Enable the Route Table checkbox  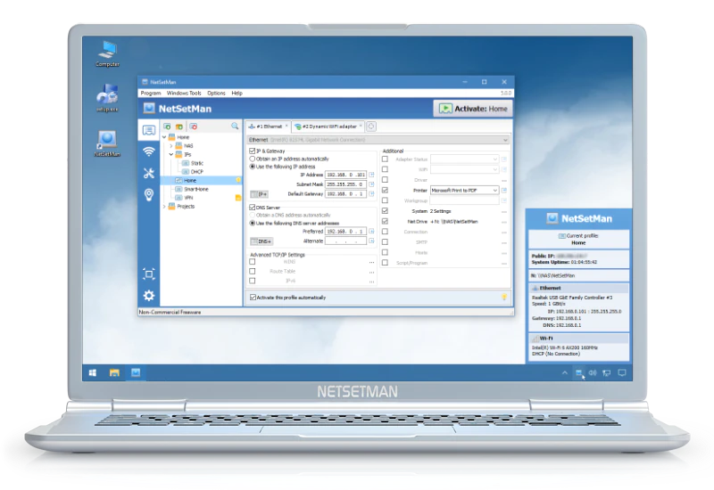pos(253,272)
